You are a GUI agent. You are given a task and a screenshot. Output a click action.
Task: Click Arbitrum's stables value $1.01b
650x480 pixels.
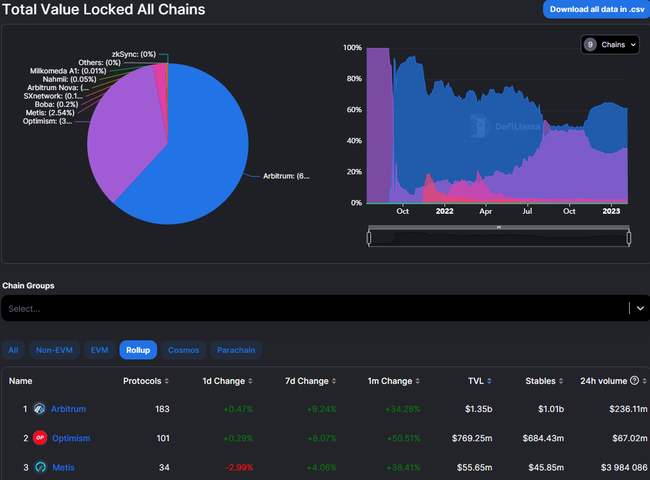(551, 409)
